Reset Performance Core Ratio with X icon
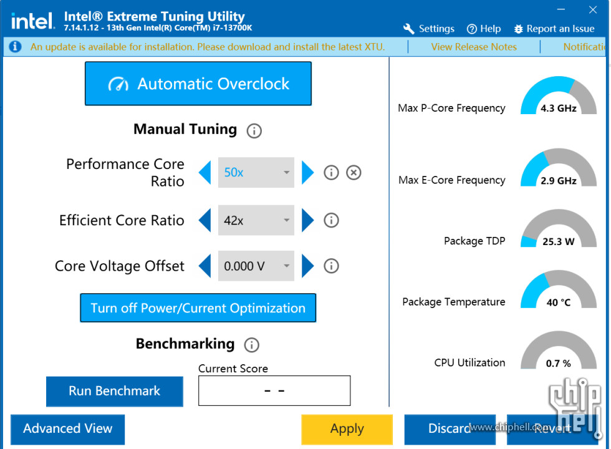 pos(354,172)
